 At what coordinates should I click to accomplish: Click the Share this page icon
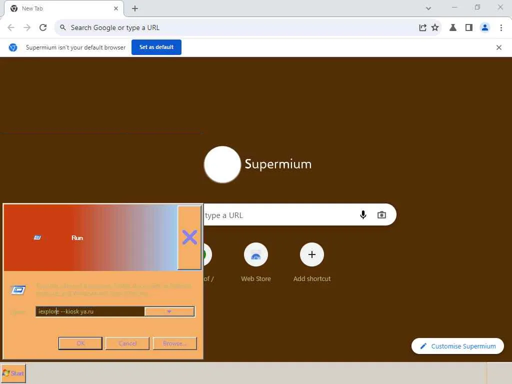point(423,28)
